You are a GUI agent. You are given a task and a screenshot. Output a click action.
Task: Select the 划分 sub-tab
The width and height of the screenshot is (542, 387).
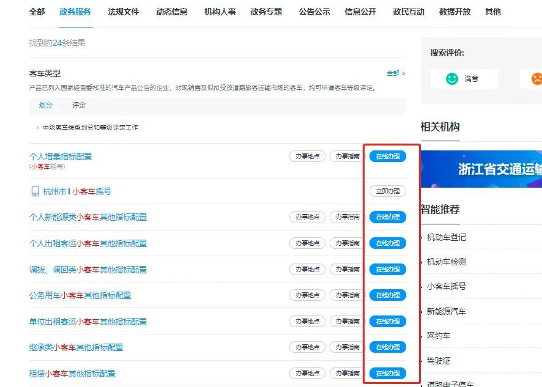(x=46, y=105)
